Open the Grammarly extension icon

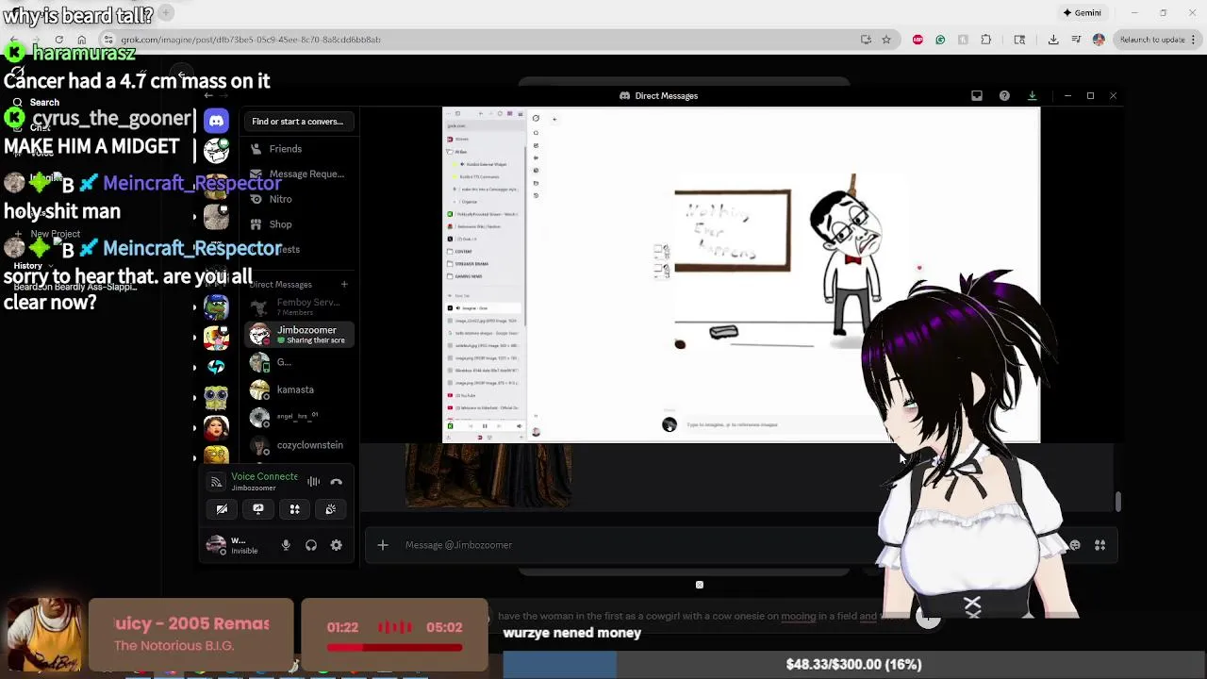tap(940, 40)
